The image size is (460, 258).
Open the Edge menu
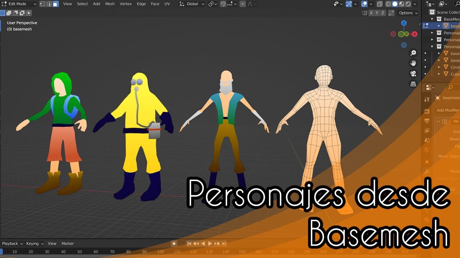141,4
